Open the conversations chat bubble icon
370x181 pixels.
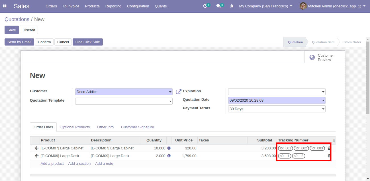coord(218,6)
